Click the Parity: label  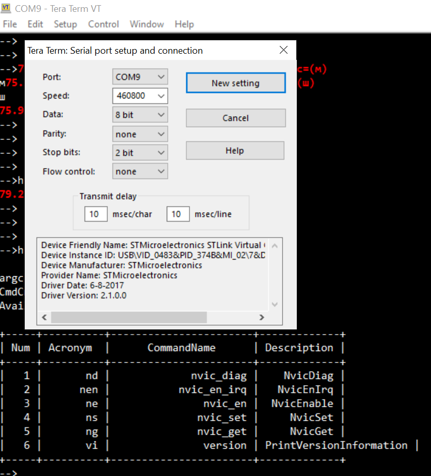(55, 134)
